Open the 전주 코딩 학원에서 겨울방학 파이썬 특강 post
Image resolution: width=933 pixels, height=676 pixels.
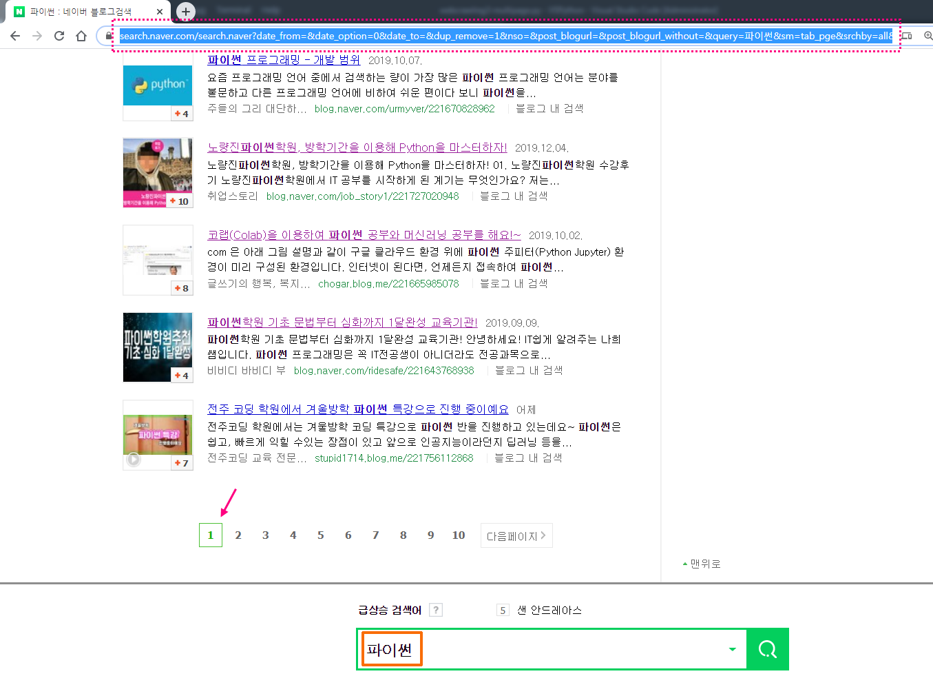tap(358, 409)
